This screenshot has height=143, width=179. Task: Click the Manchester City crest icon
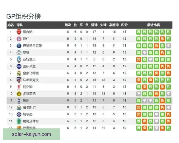tap(19, 52)
